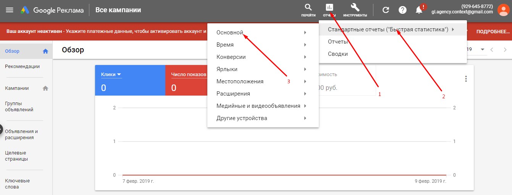Expand Медийные и видеообъявления submenu
The height and width of the screenshot is (195, 512).
(x=263, y=106)
